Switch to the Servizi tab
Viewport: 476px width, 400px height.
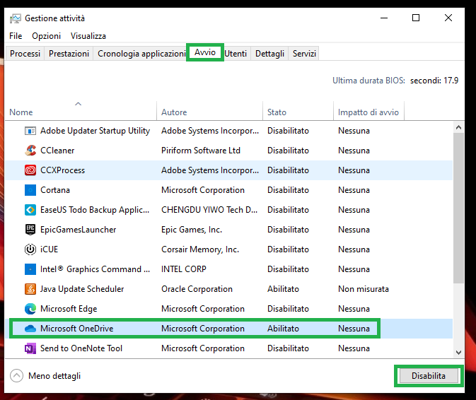[304, 54]
